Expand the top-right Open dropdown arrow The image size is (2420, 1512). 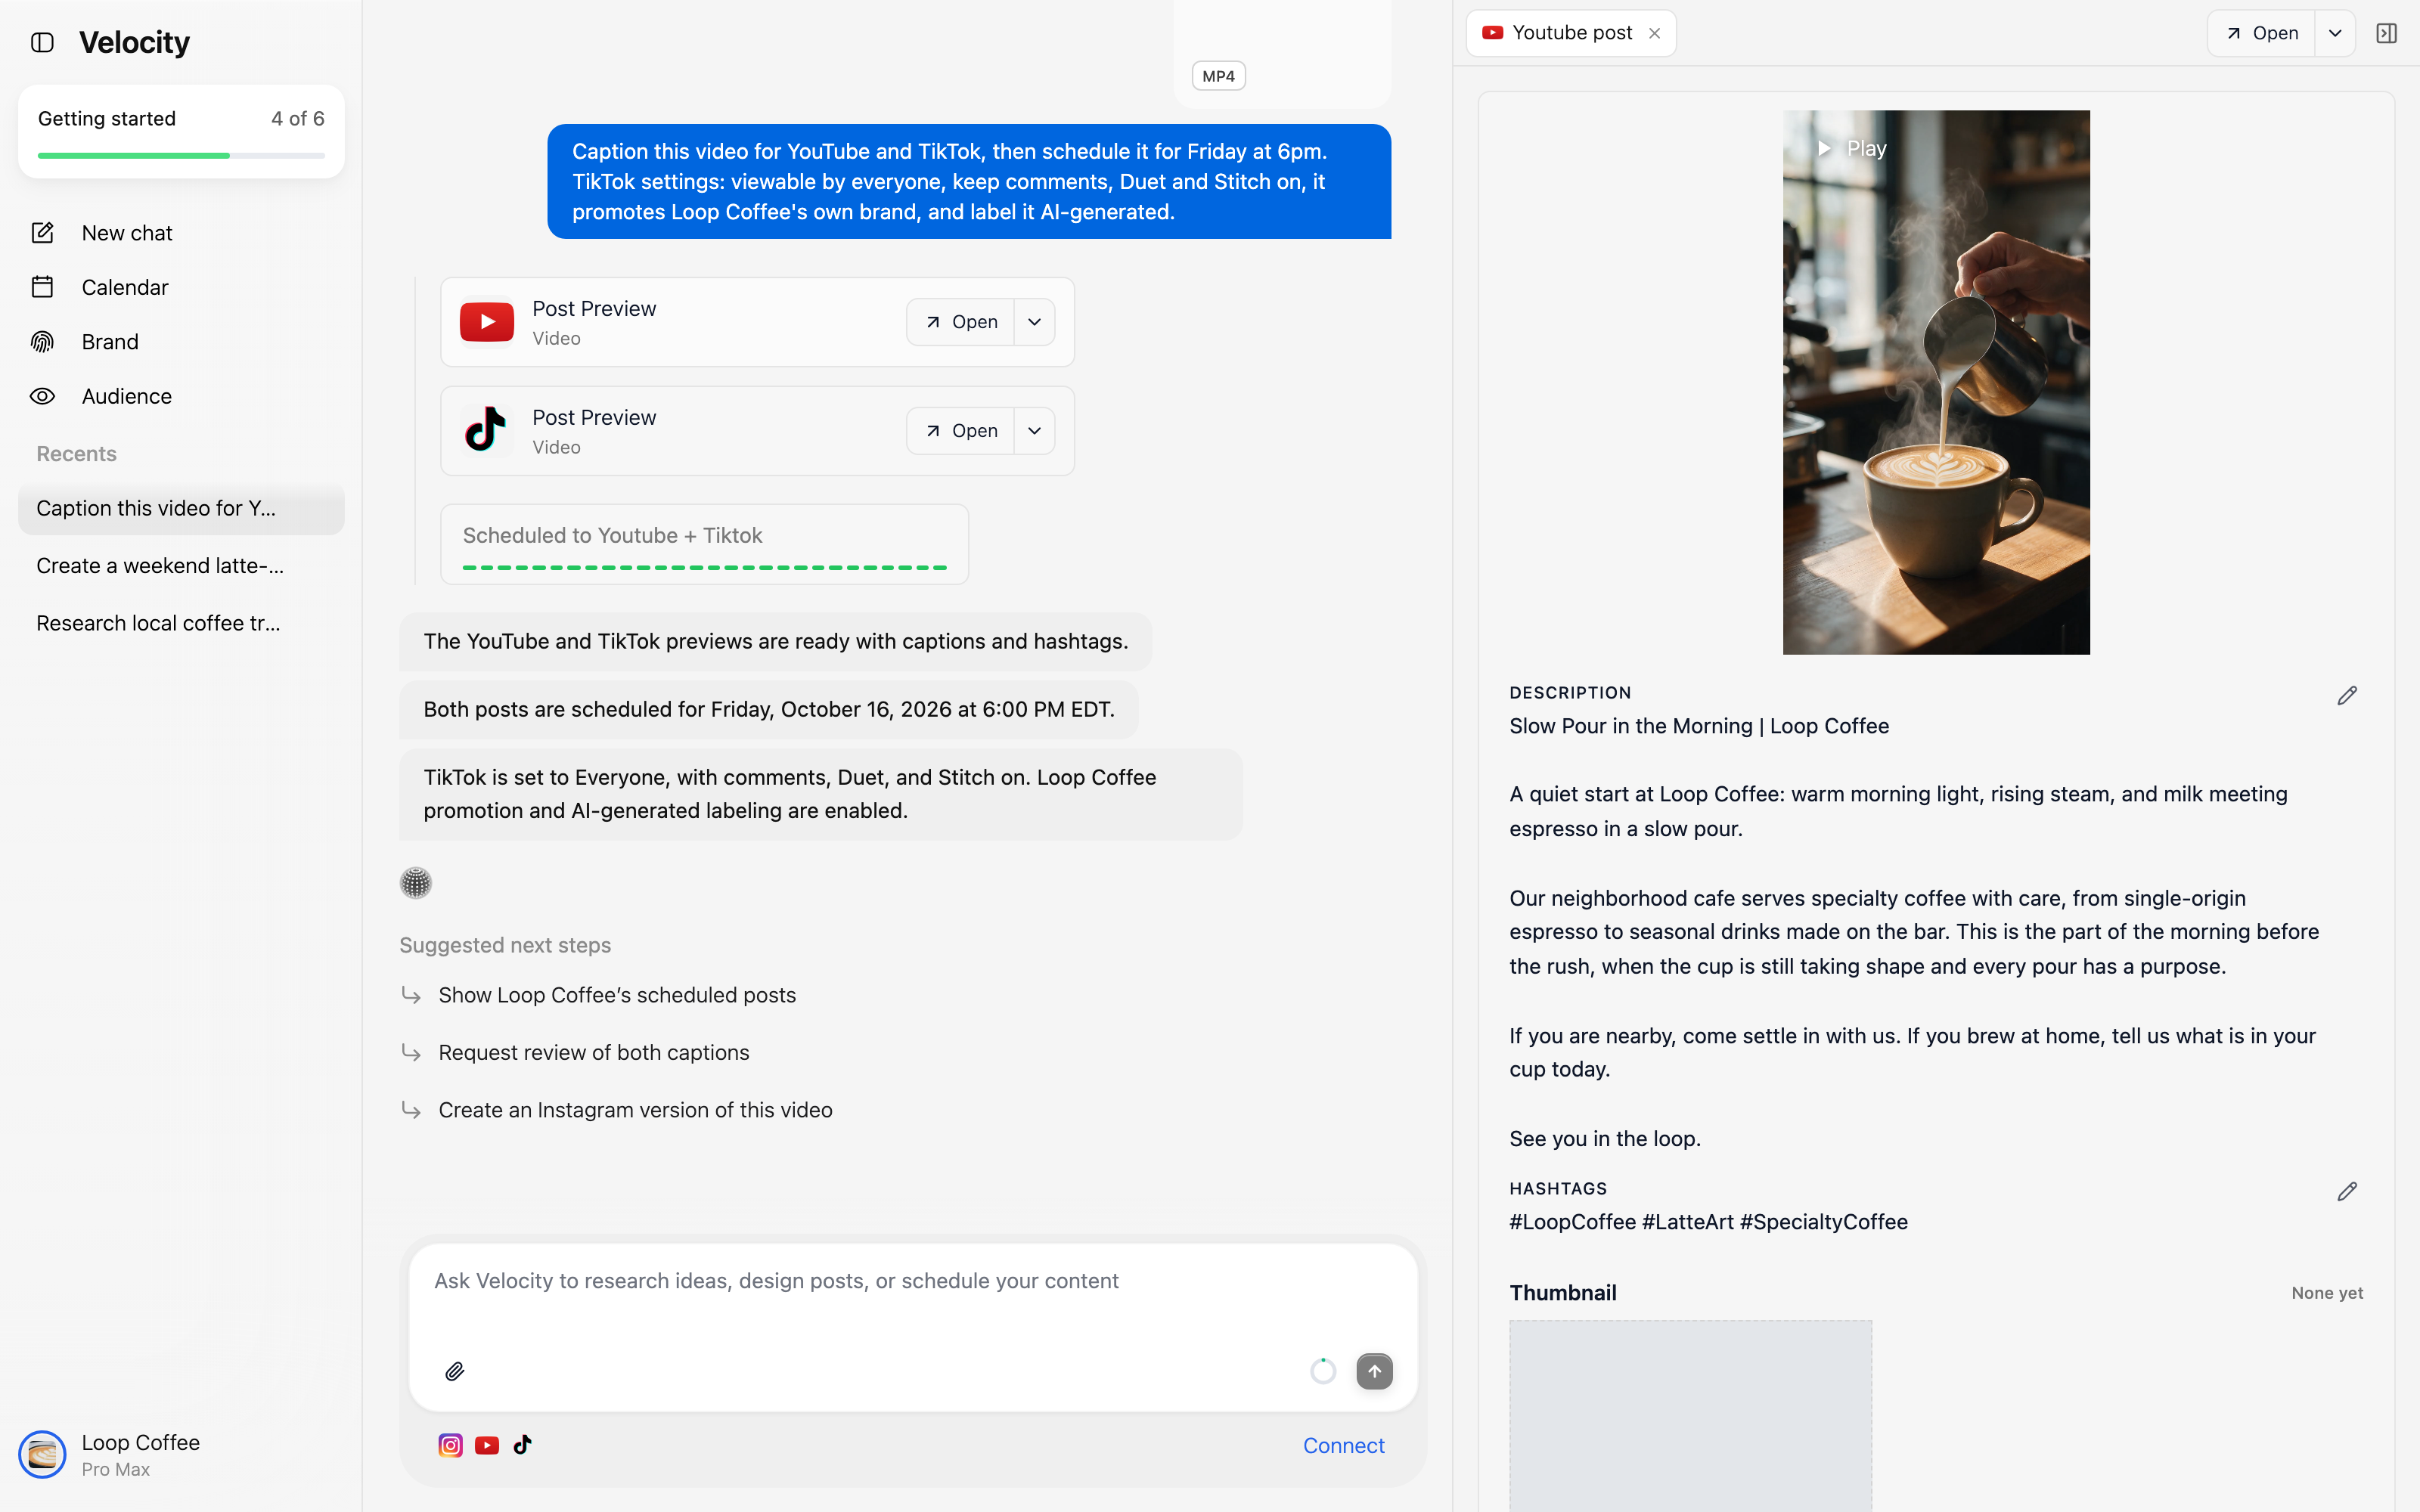pyautogui.click(x=2335, y=33)
